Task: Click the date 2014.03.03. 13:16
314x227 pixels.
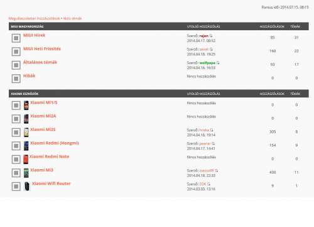Action: pos(201,189)
